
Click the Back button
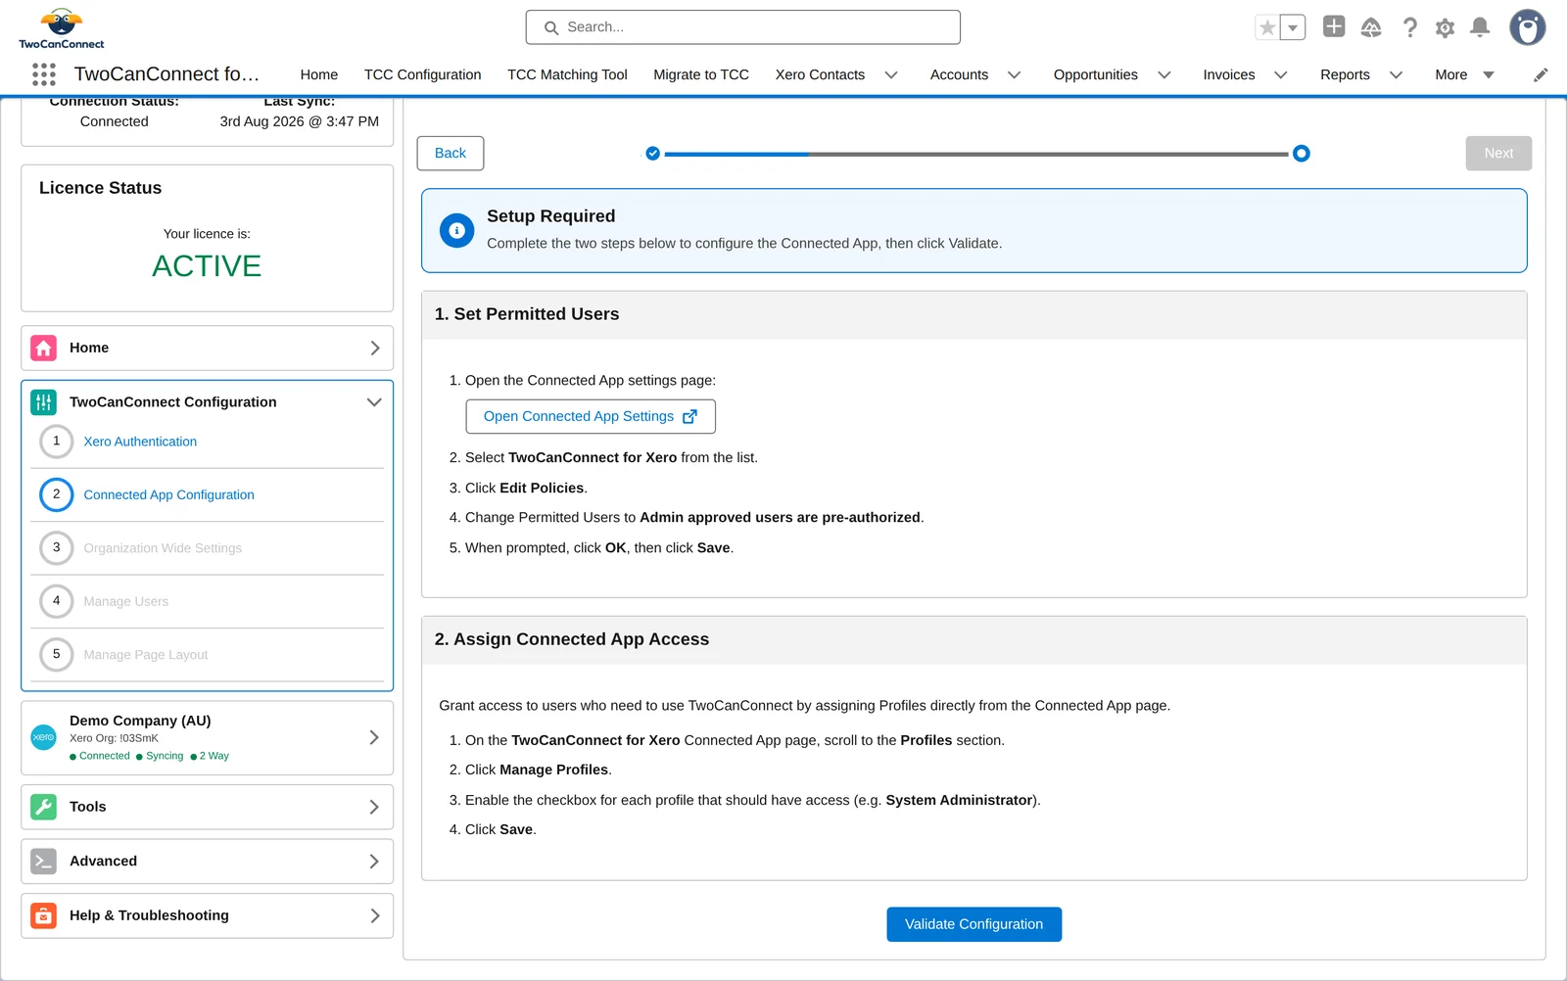click(451, 154)
